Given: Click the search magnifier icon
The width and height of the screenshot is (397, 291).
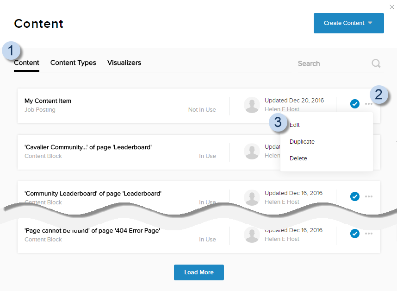Looking at the screenshot, I should pyautogui.click(x=376, y=63).
